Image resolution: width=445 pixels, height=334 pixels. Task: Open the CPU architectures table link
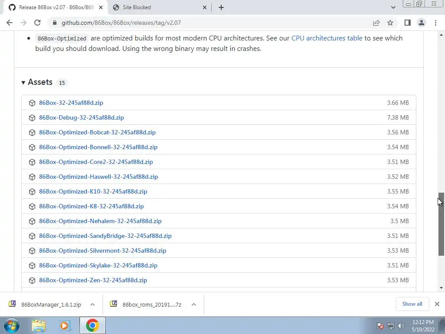327,38
